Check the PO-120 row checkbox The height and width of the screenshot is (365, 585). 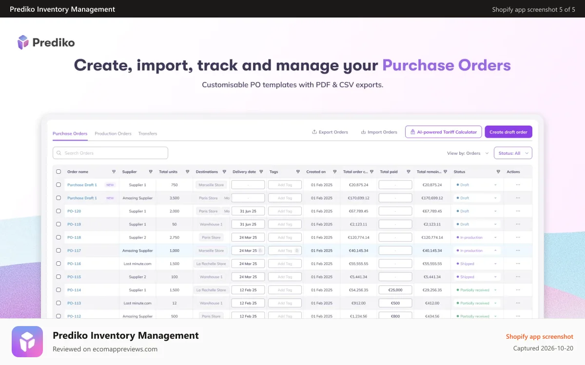click(58, 211)
